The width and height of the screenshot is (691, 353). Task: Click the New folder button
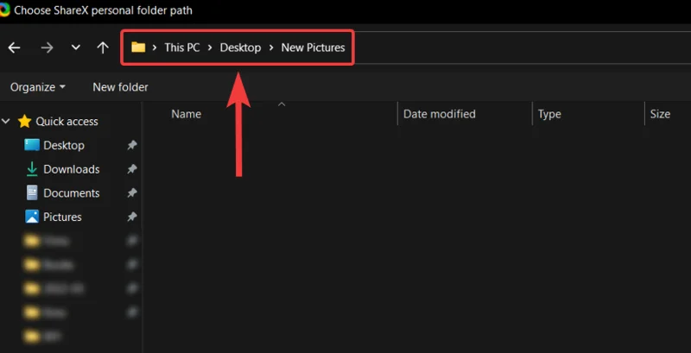120,87
